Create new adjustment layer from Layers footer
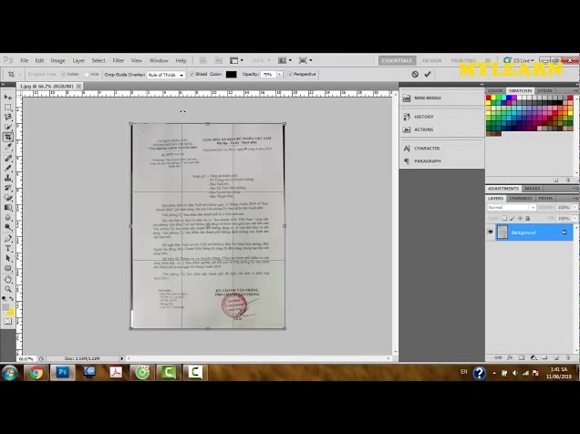The width and height of the screenshot is (580, 434). [x=533, y=357]
